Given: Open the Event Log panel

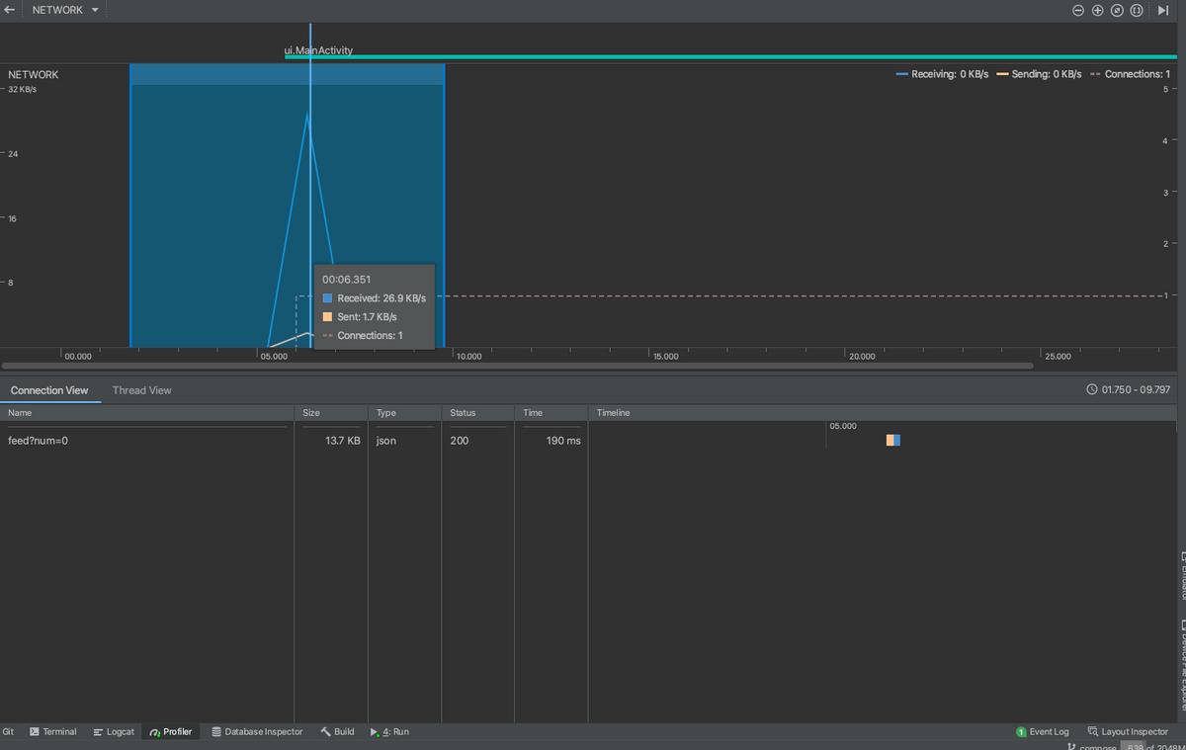Looking at the screenshot, I should (x=1043, y=732).
